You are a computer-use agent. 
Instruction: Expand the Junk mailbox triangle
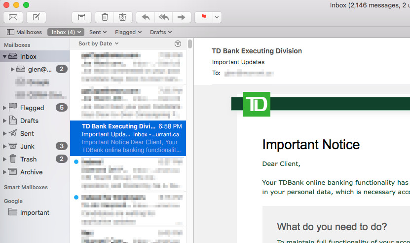tap(4, 146)
